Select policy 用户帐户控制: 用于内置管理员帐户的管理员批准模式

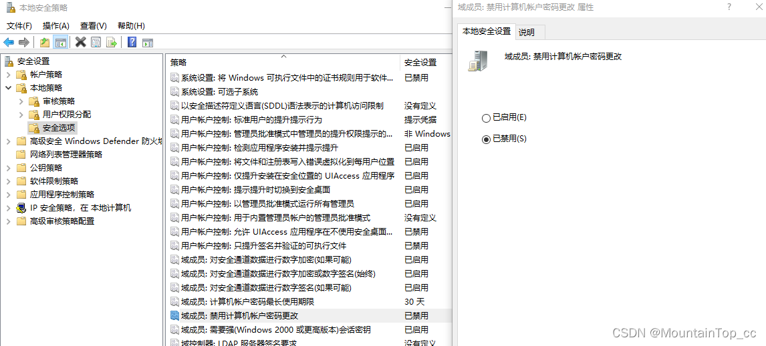[275, 217]
